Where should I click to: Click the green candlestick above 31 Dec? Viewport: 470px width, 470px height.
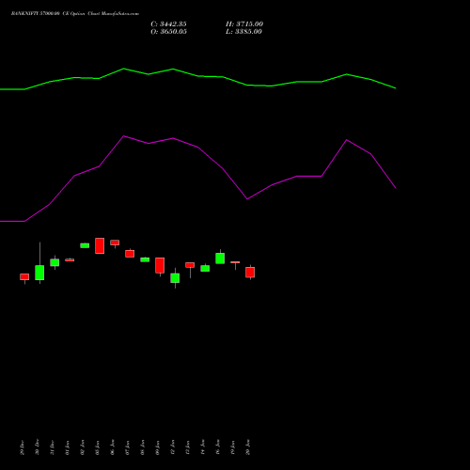[55, 262]
